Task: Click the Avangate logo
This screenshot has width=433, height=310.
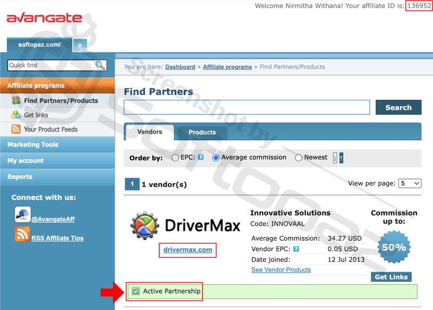Action: [44, 17]
